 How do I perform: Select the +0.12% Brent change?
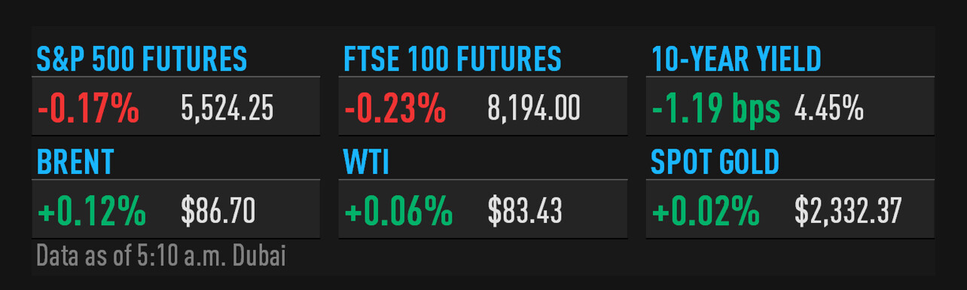91,213
